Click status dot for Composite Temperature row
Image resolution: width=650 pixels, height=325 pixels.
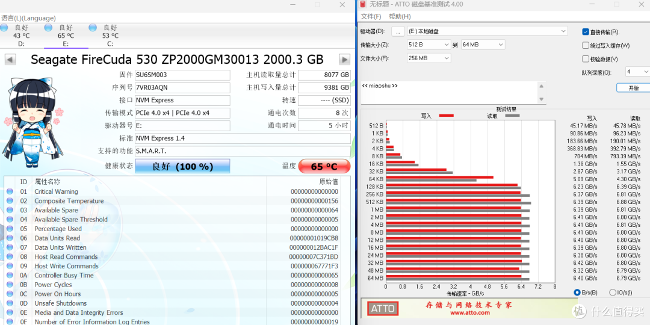click(x=10, y=201)
